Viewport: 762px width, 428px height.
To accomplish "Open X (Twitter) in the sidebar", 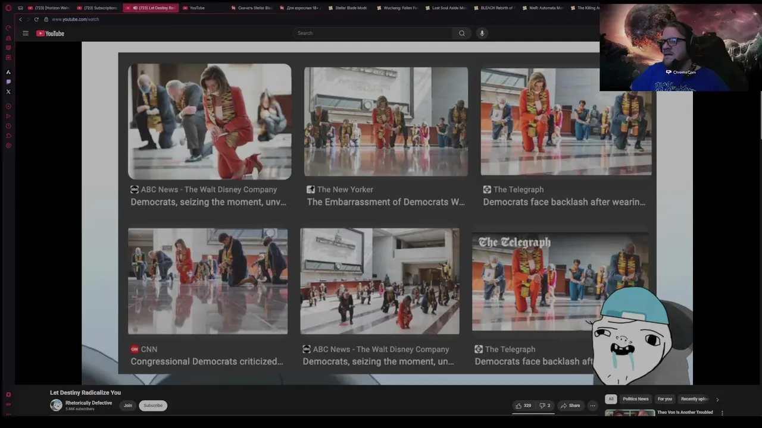I will click(8, 92).
